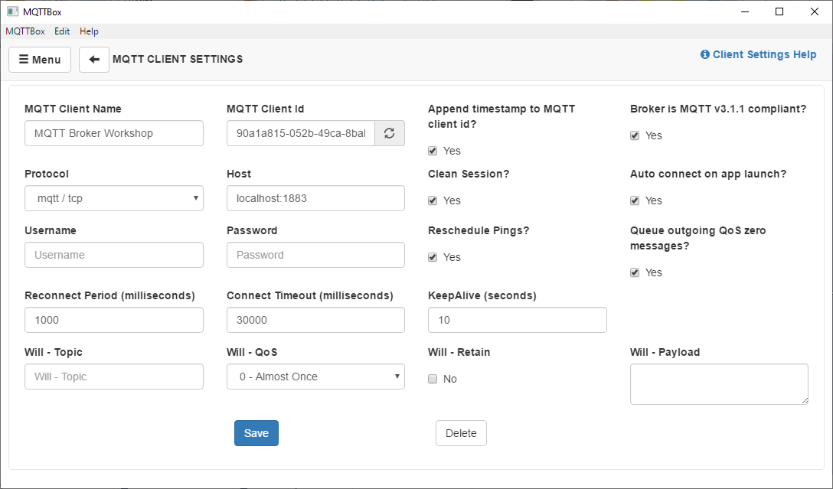
Task: Uncheck Queue outgoing QoS zero messages
Action: (x=635, y=272)
